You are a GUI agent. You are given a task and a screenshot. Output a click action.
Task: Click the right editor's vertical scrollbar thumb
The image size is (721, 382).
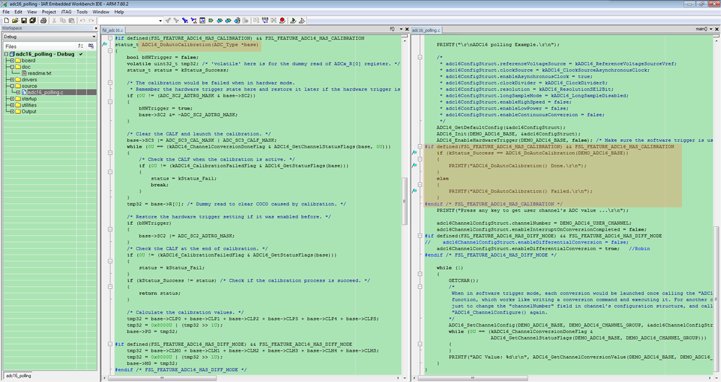[717, 298]
